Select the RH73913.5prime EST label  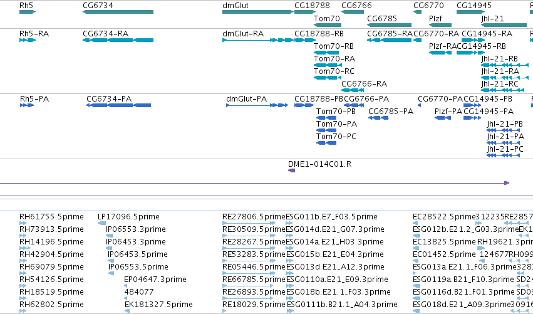[x=51, y=229]
